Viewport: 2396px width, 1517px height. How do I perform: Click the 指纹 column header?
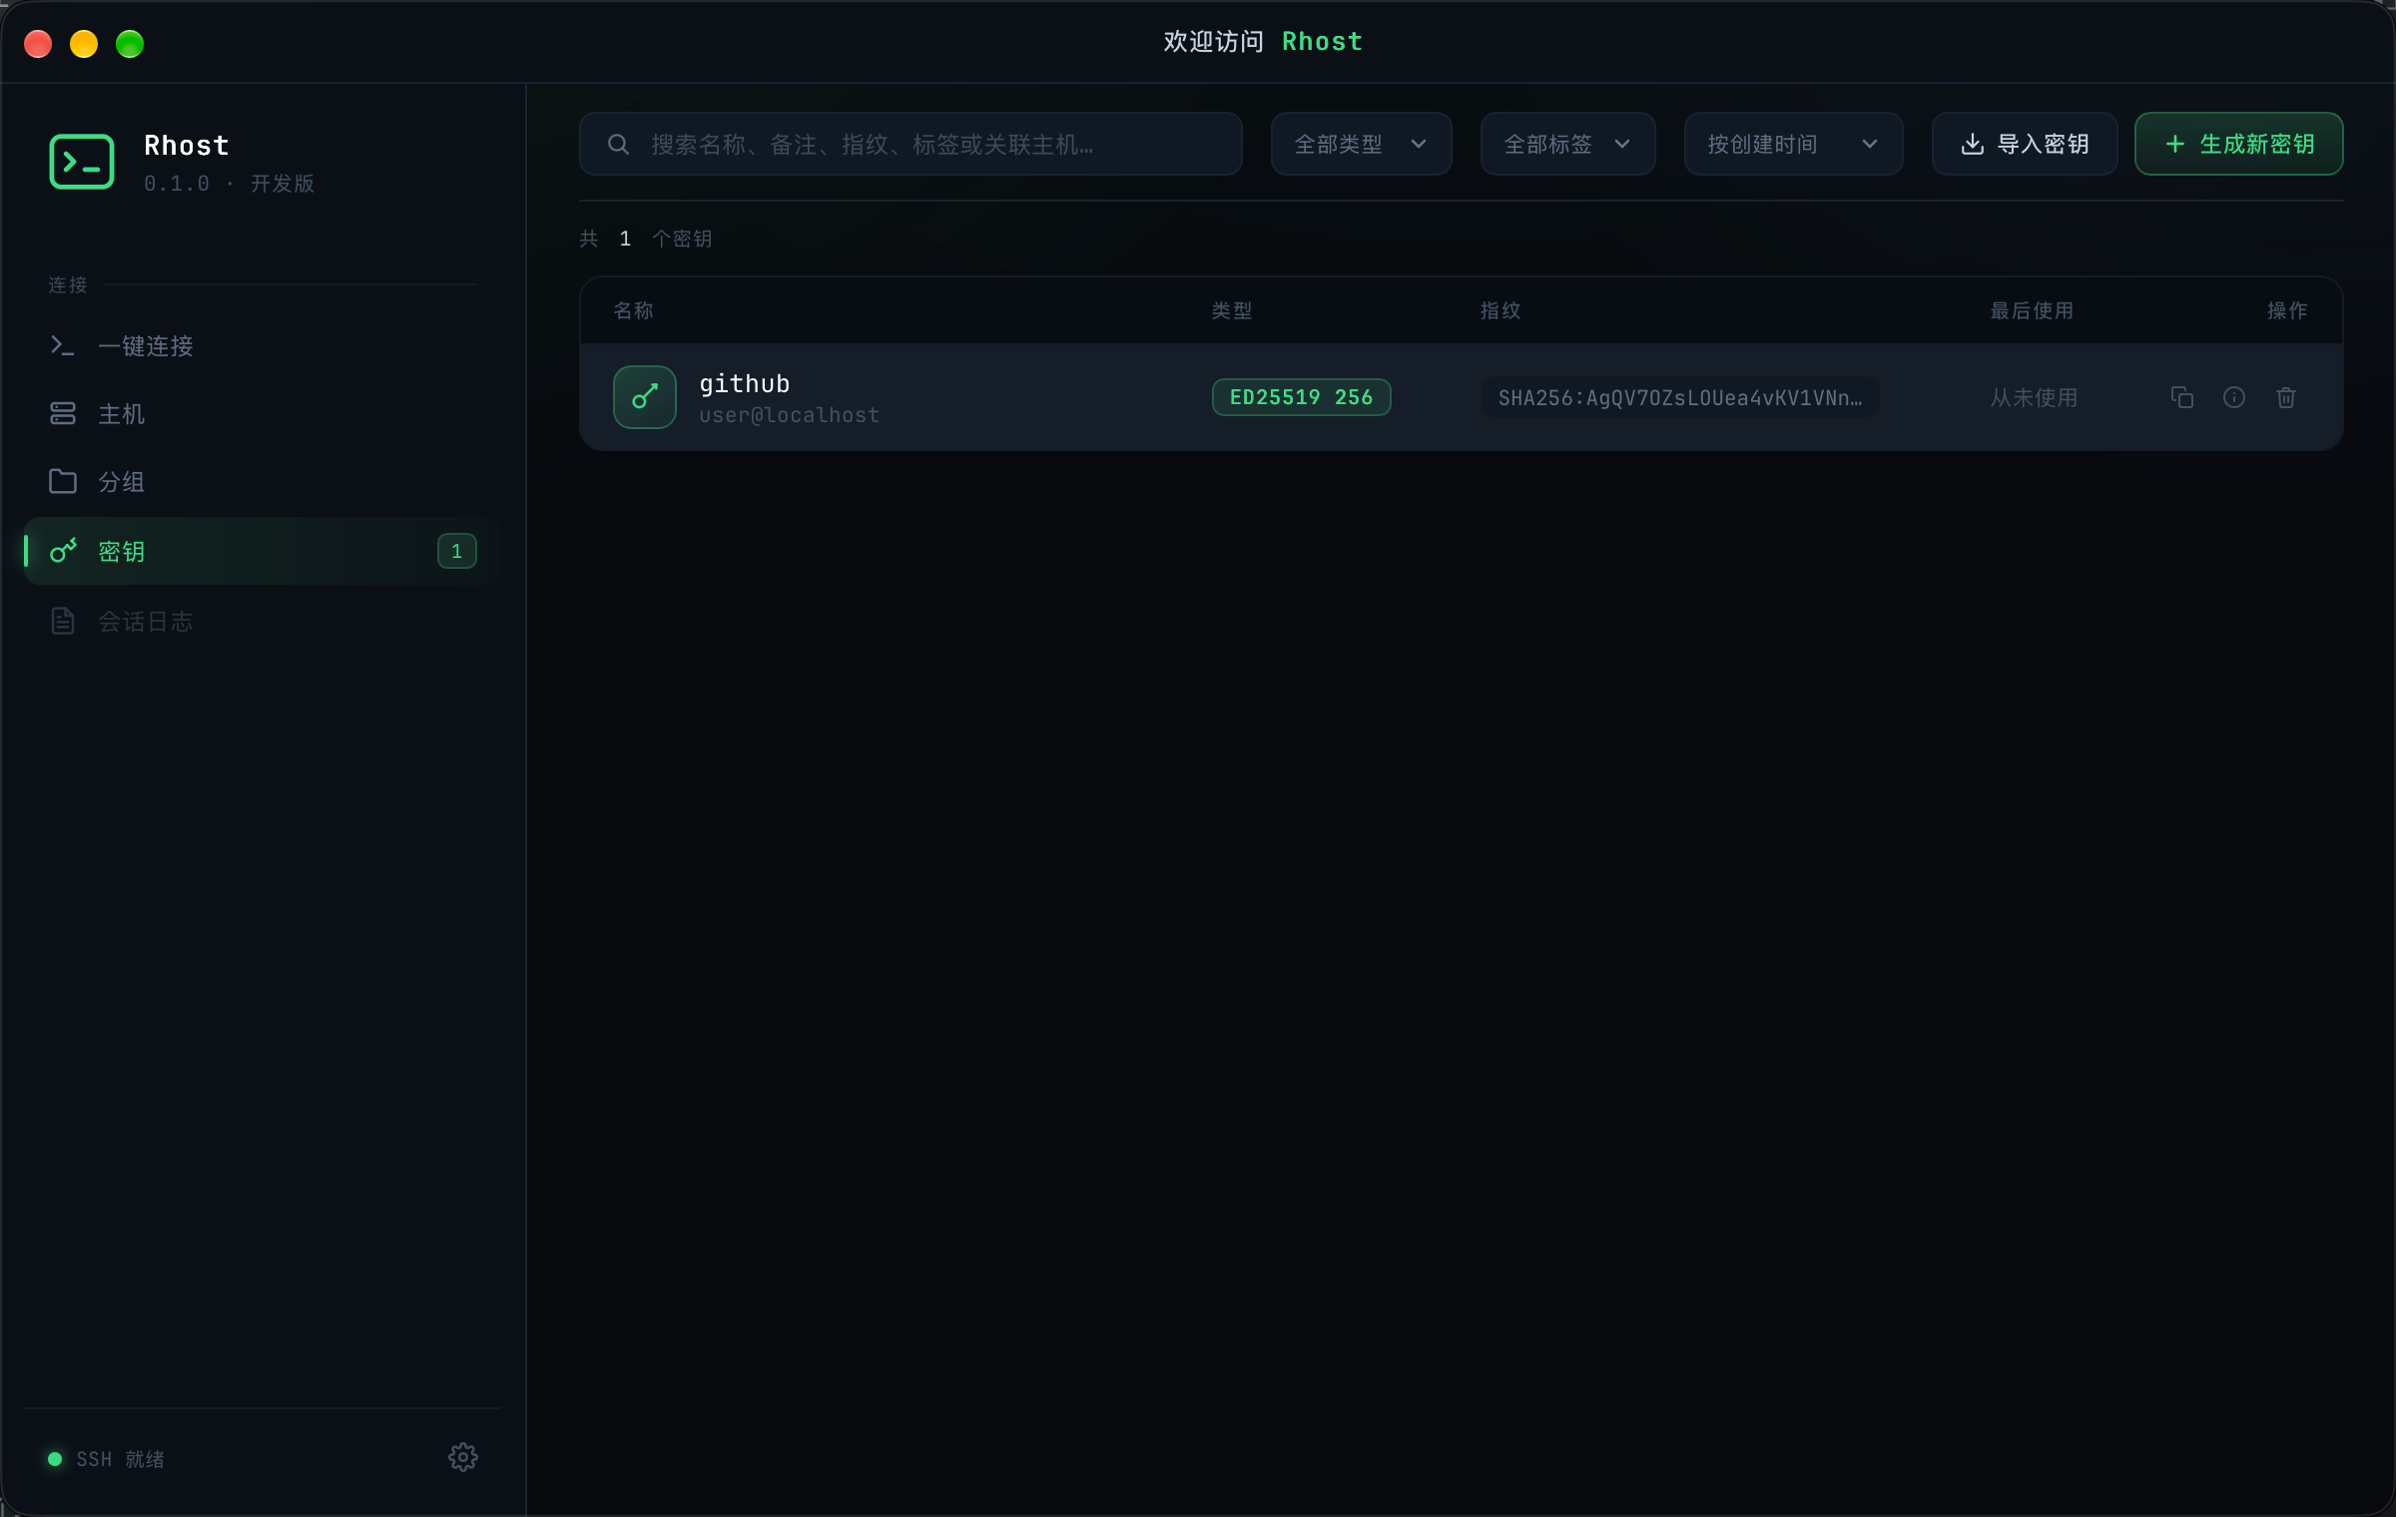(1500, 310)
